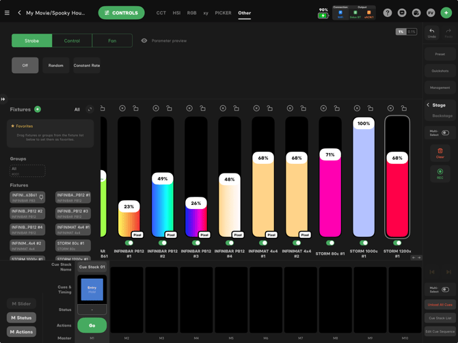This screenshot has height=343, width=458.
Task: Toggle INFINIBAR PB12 #1 power switch
Action: 129,243
